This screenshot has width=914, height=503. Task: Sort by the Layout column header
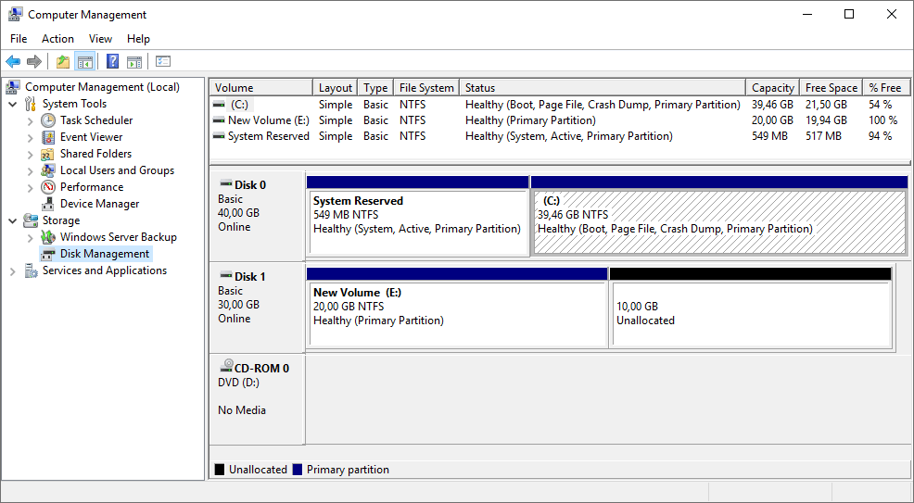tap(336, 88)
